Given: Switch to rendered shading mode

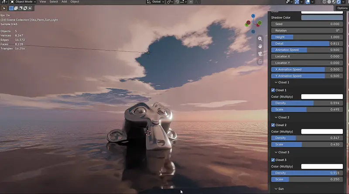Looking at the screenshot, I should [339, 2].
